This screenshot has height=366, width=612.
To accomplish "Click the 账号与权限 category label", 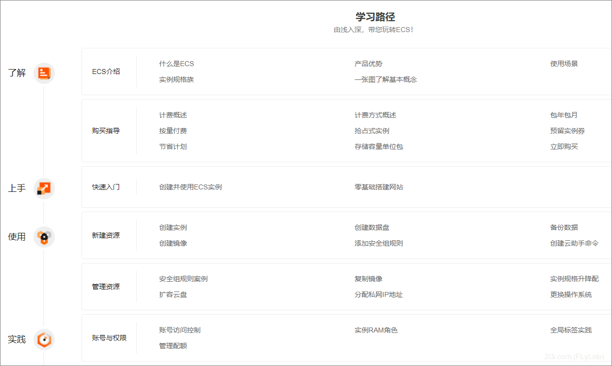I will [x=109, y=338].
